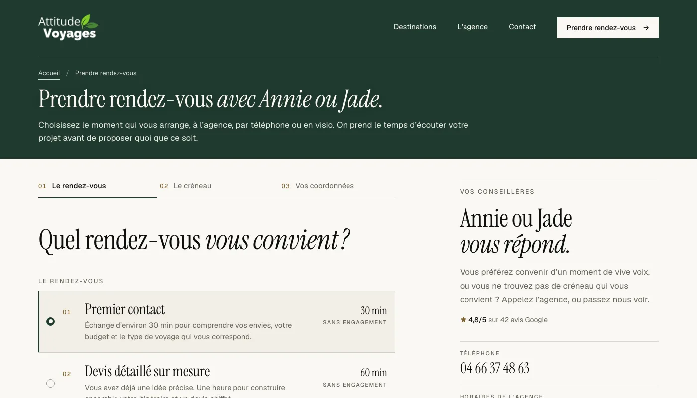The image size is (697, 398).
Task: Click the 'Annie ou Jade vous répond.' heading
Action: click(516, 232)
